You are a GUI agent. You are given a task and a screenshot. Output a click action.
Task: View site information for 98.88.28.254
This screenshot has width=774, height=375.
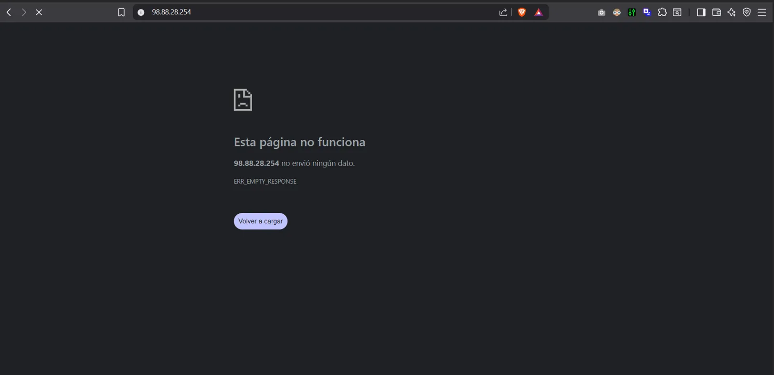click(x=141, y=12)
